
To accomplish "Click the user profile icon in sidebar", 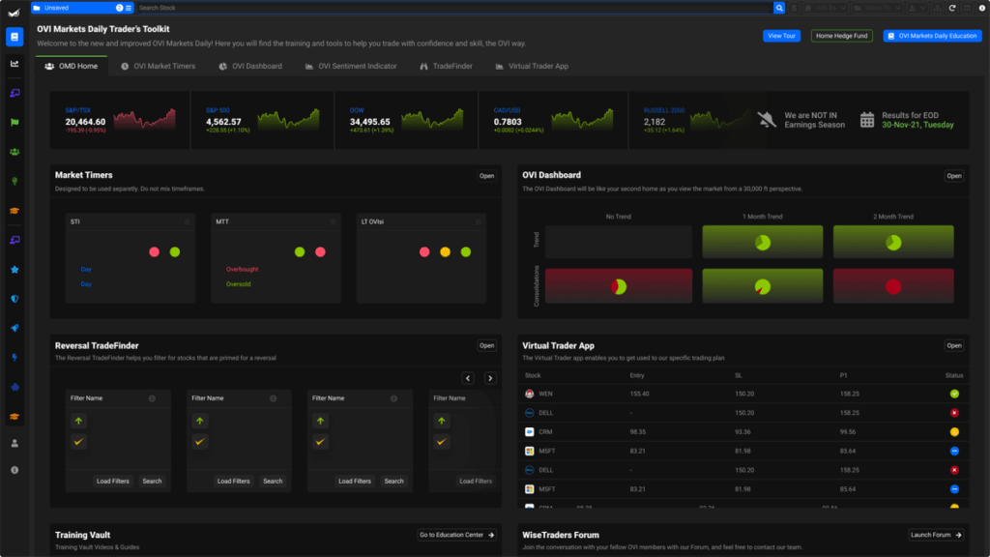I will point(15,444).
